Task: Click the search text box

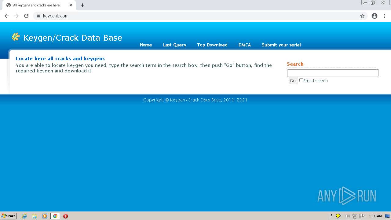Action: (x=333, y=73)
